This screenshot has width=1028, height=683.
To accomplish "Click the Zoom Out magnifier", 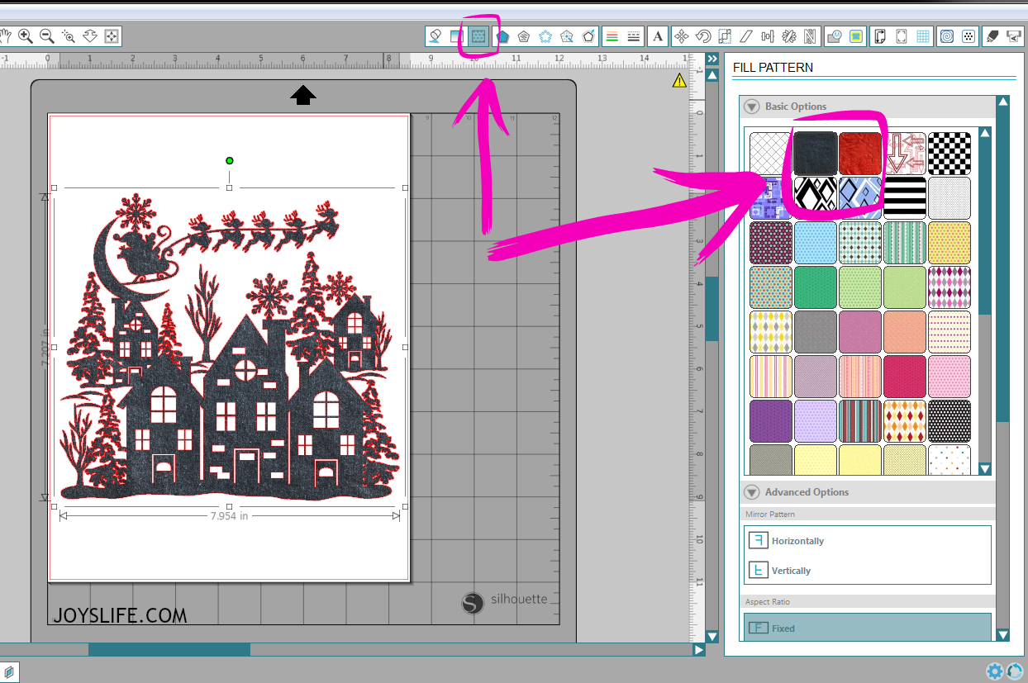I will pos(47,36).
